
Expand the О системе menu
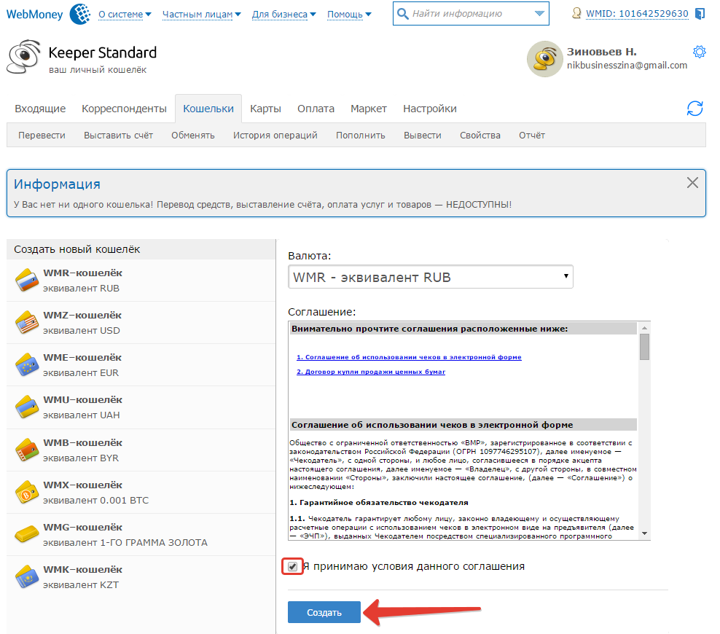pyautogui.click(x=125, y=15)
